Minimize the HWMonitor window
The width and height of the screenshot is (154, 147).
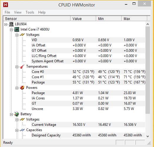tap(126, 4)
